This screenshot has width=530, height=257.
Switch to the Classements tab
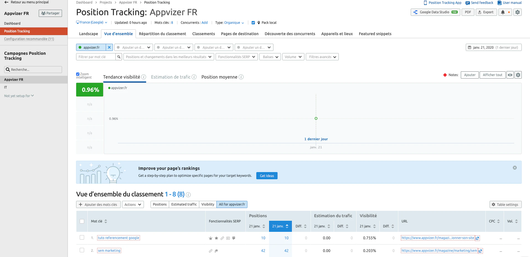pos(203,34)
